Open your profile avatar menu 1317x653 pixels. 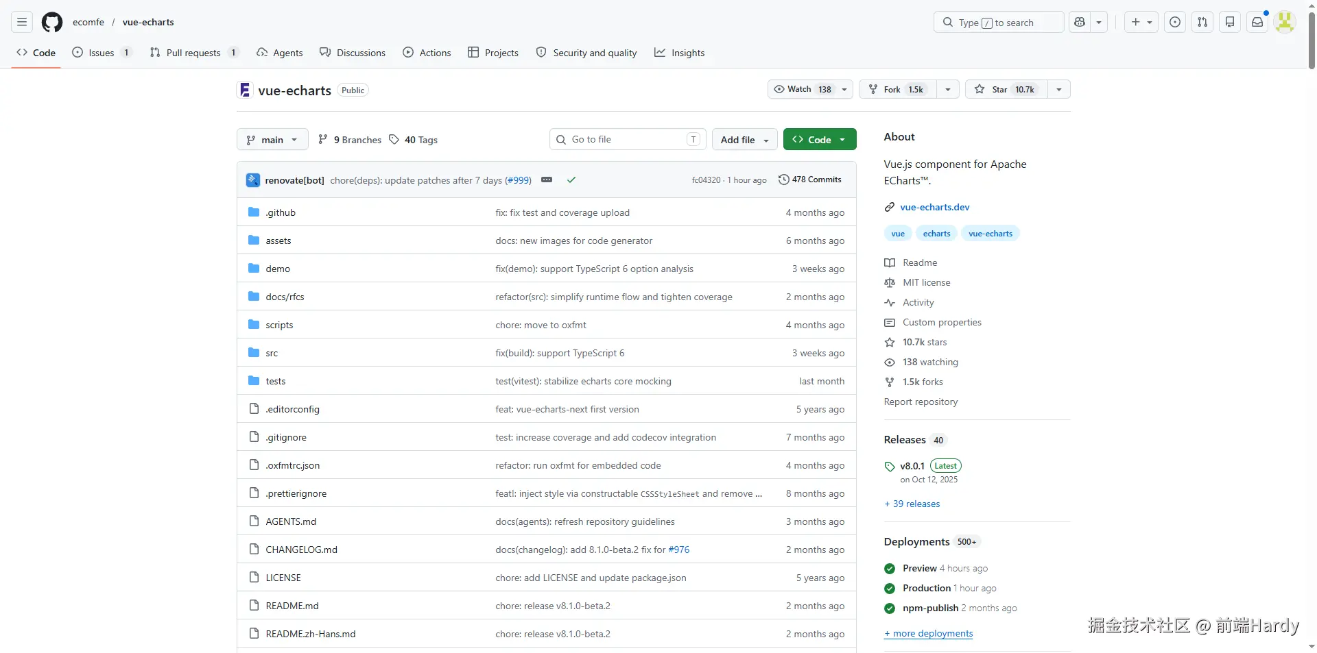[1285, 22]
